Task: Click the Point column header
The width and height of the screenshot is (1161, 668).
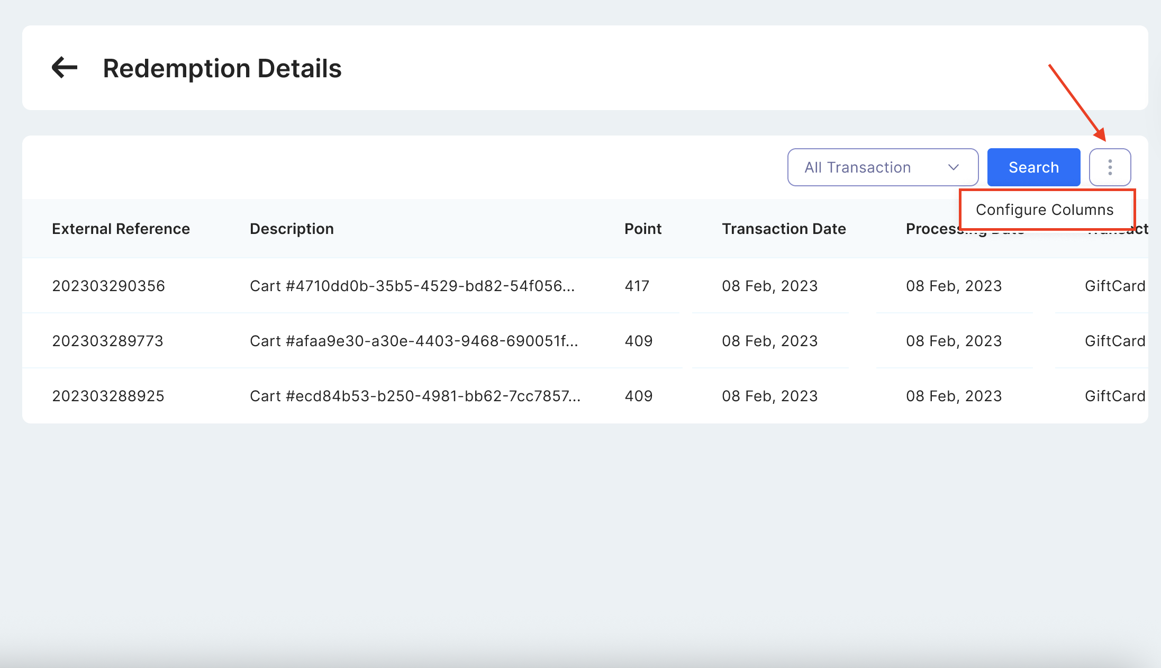Action: tap(642, 229)
